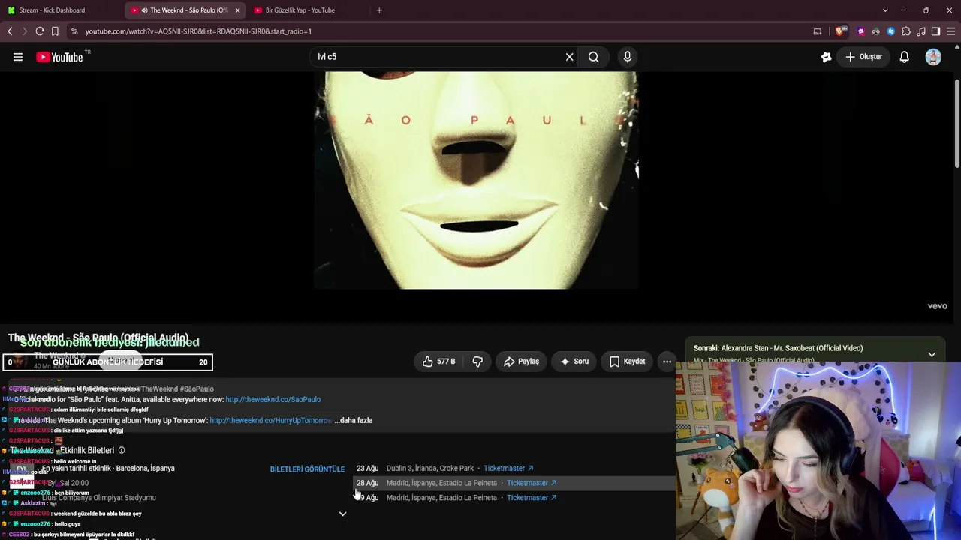This screenshot has width=961, height=540.
Task: Open the Soru ask button
Action: click(574, 361)
